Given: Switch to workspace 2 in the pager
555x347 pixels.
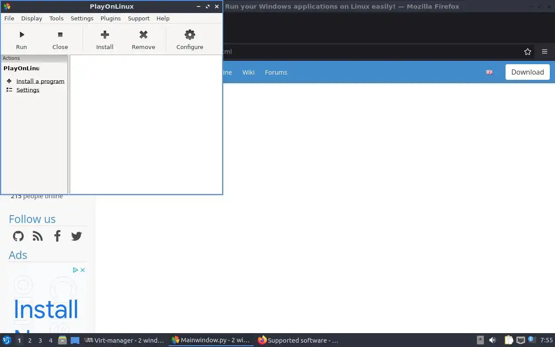Looking at the screenshot, I should [29, 340].
